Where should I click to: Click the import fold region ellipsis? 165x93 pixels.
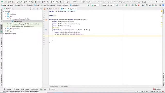55,16
